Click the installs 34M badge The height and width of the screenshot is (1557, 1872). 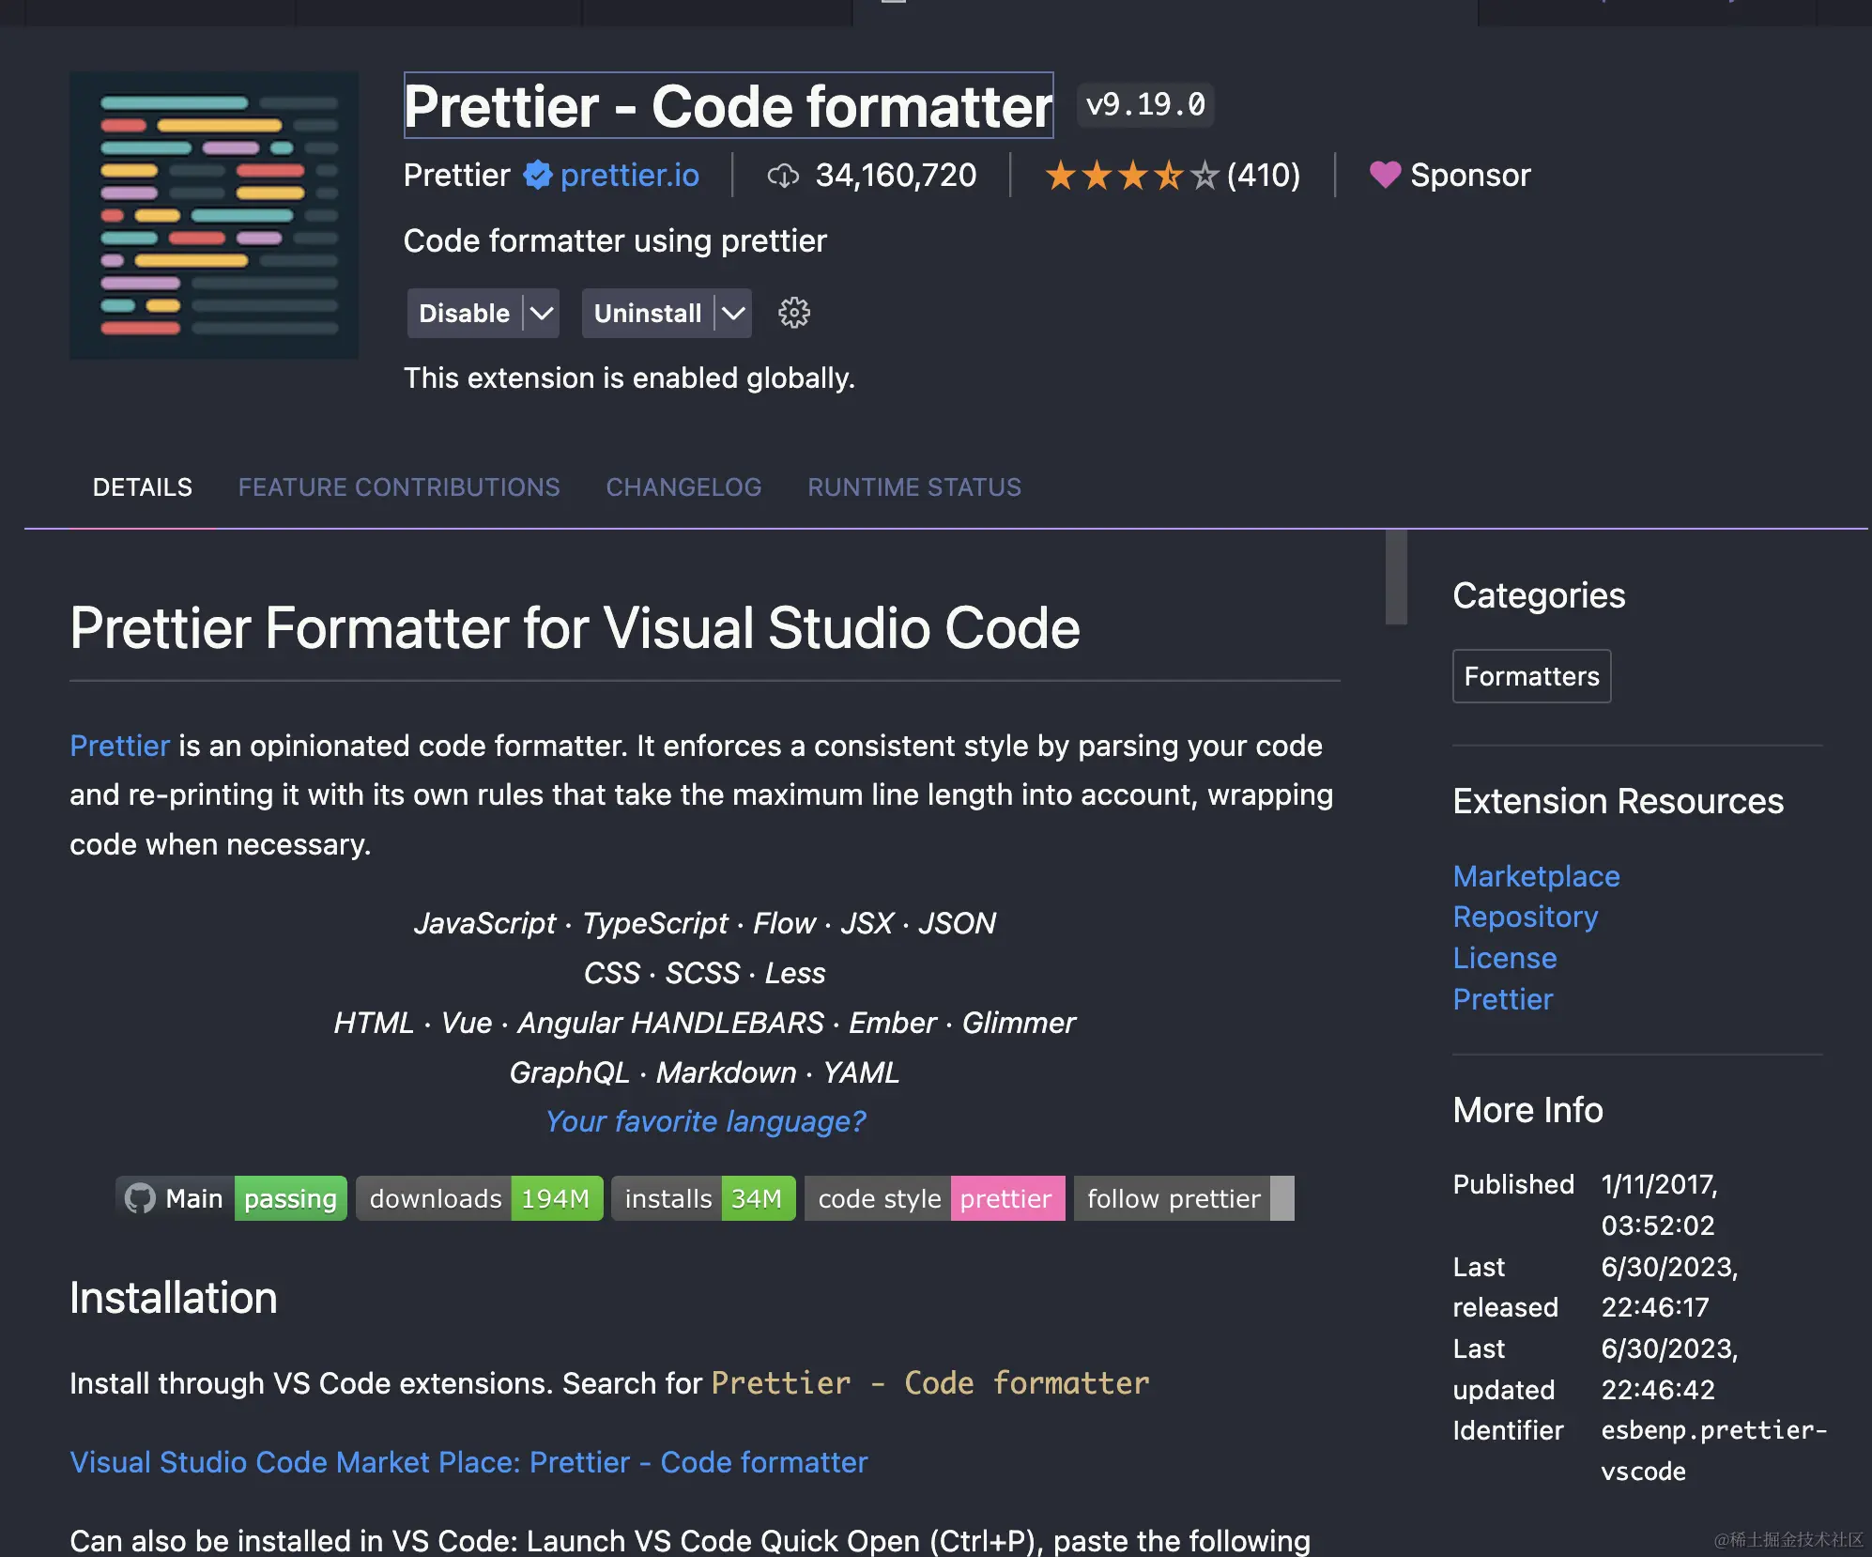click(x=702, y=1198)
